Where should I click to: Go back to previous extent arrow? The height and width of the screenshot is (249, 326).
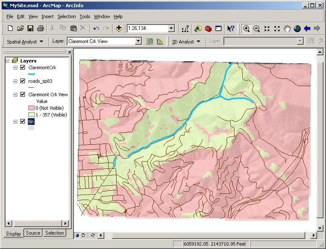click(x=307, y=28)
